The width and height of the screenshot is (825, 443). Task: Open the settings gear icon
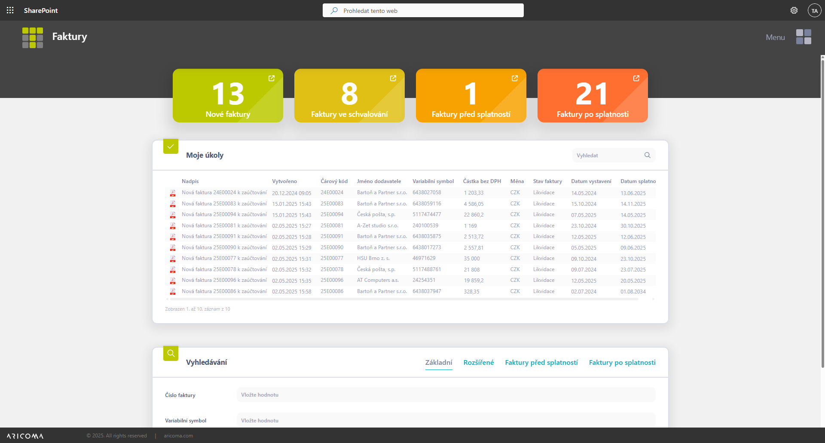(x=794, y=10)
